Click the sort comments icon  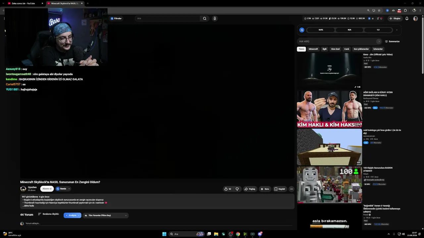click(39, 214)
